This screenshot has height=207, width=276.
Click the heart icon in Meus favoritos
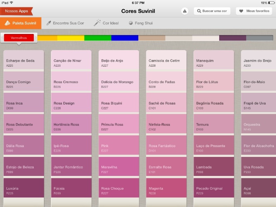click(241, 11)
